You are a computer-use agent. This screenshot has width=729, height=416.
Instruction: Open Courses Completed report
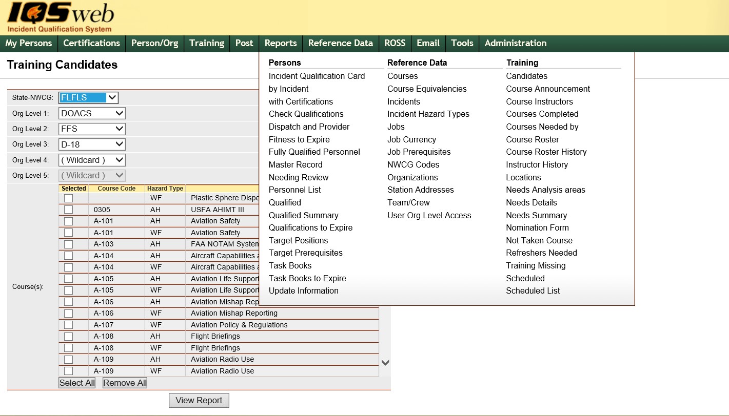542,114
